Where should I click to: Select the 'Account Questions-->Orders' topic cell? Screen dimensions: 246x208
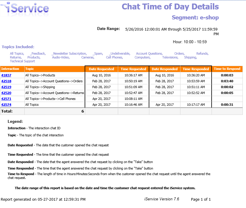(x=55, y=81)
